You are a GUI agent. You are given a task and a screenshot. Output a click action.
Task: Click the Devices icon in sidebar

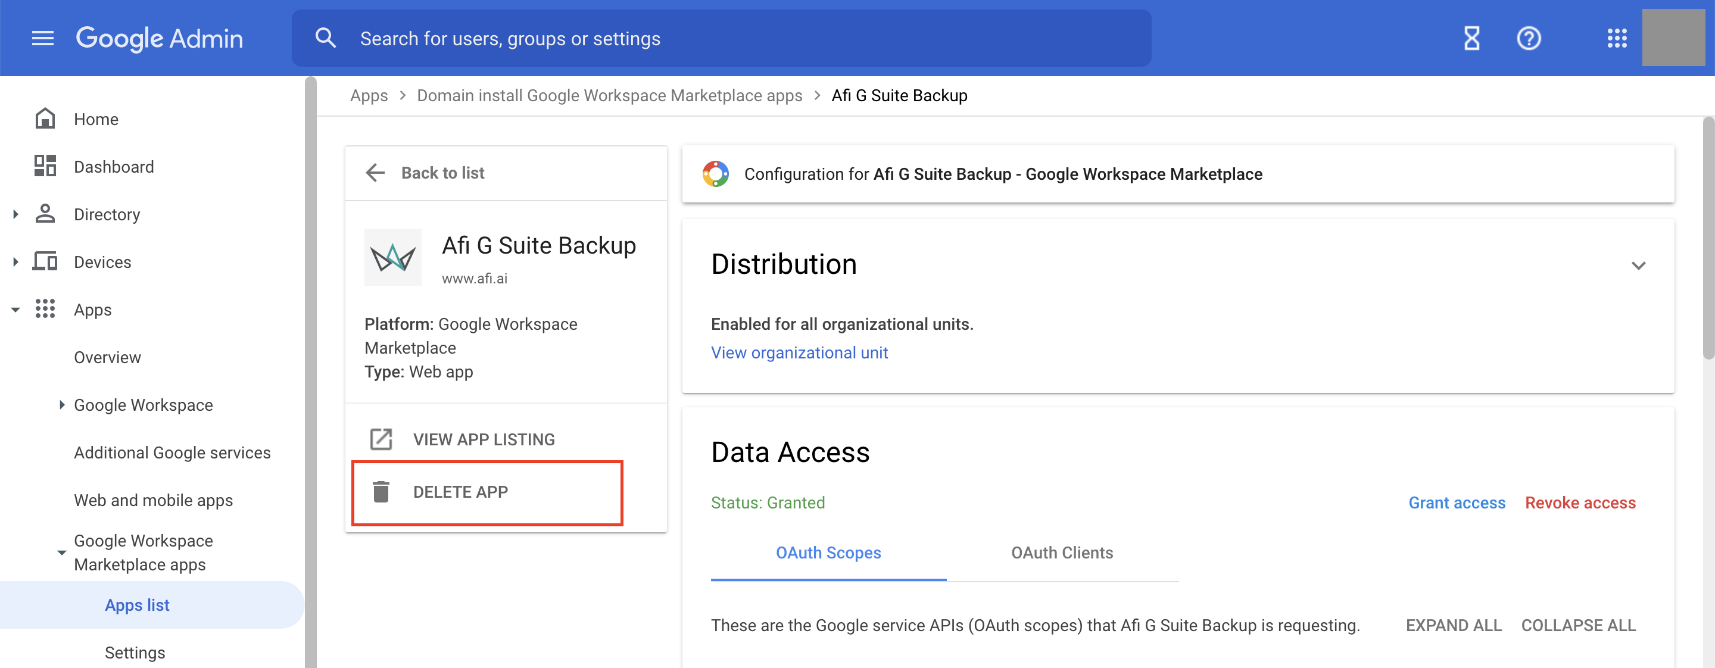(45, 261)
